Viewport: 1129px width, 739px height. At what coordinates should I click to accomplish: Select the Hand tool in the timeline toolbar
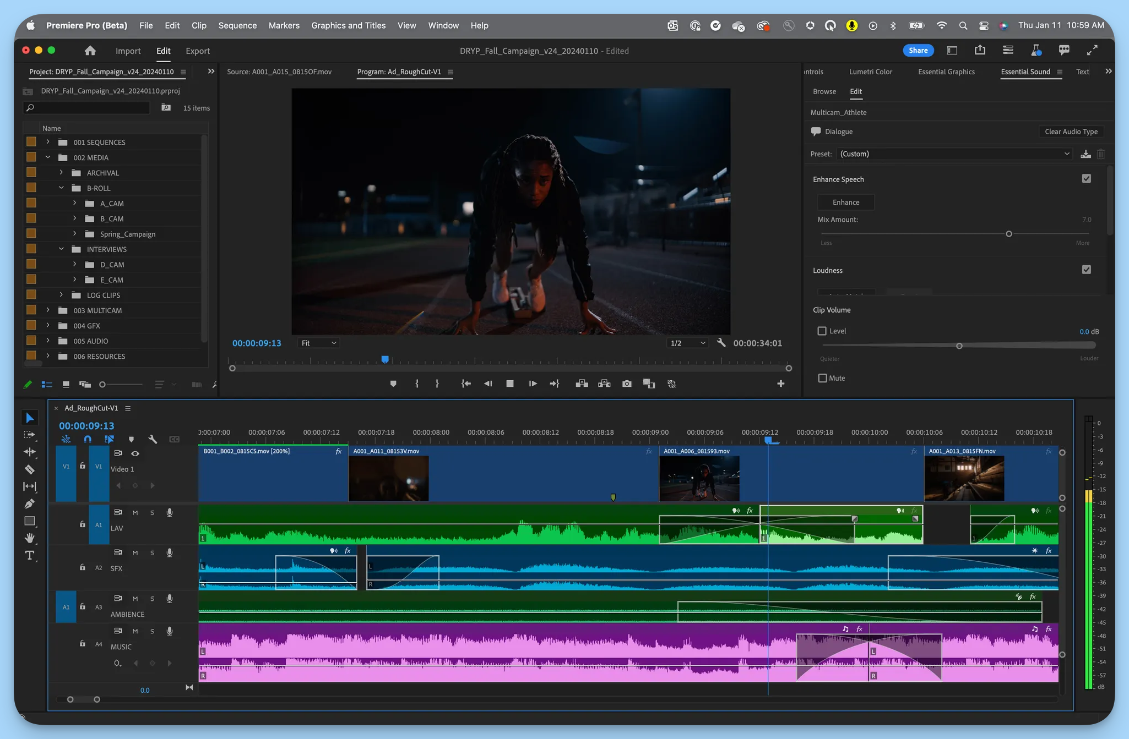click(30, 538)
